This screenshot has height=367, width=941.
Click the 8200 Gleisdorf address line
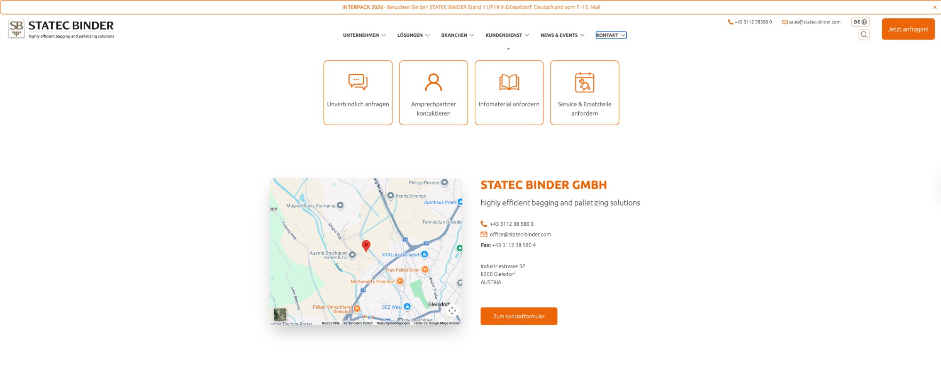(498, 274)
